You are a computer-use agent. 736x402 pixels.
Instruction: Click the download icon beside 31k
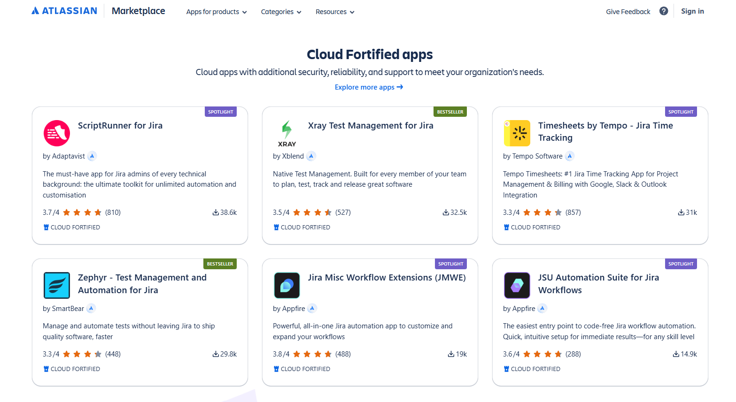681,212
